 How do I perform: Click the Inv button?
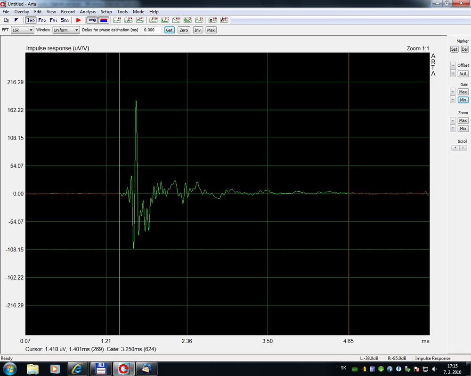coord(198,30)
